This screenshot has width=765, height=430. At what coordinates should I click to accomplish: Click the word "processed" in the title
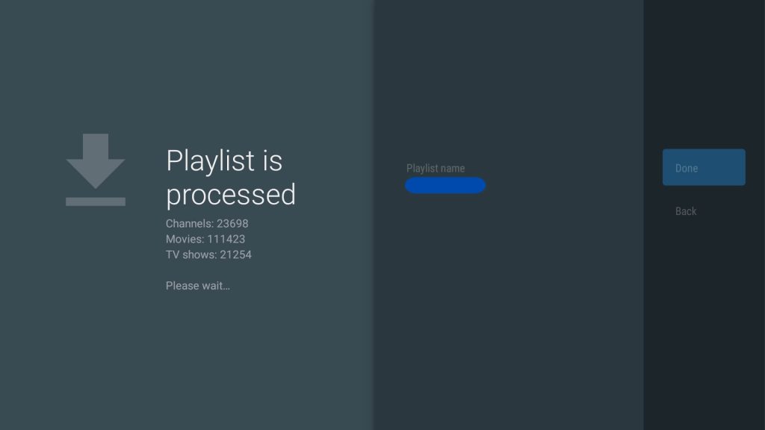[230, 194]
